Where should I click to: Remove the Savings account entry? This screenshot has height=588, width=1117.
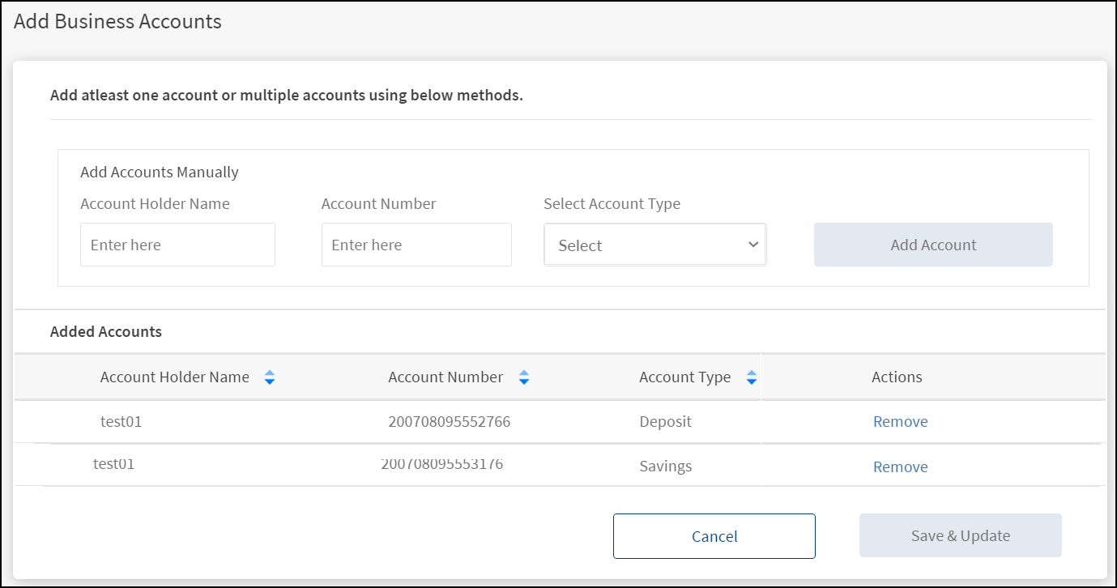[x=900, y=467]
